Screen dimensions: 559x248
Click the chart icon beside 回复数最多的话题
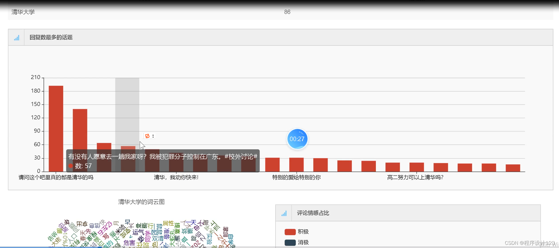(17, 38)
